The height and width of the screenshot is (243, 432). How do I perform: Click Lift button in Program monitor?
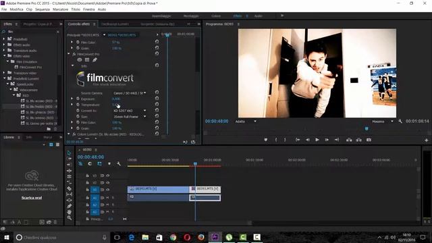(x=349, y=140)
